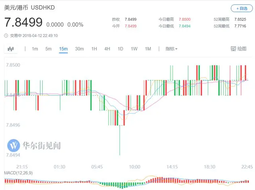The width and height of the screenshot is (255, 190).
Task: Click the 14:15 time axis label
Action: 172,167
